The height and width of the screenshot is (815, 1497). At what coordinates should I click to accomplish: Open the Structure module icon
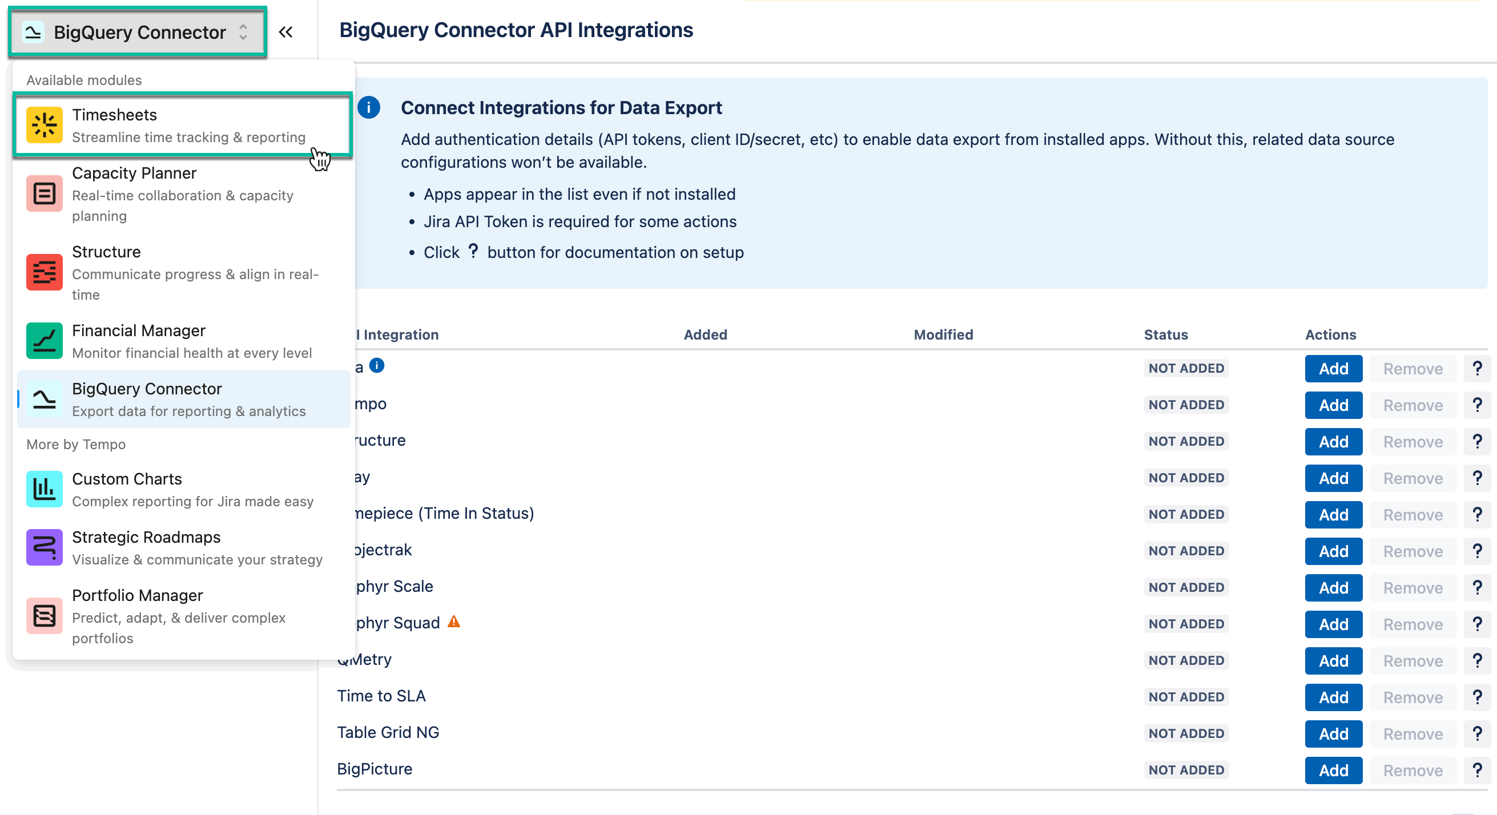[x=43, y=272]
